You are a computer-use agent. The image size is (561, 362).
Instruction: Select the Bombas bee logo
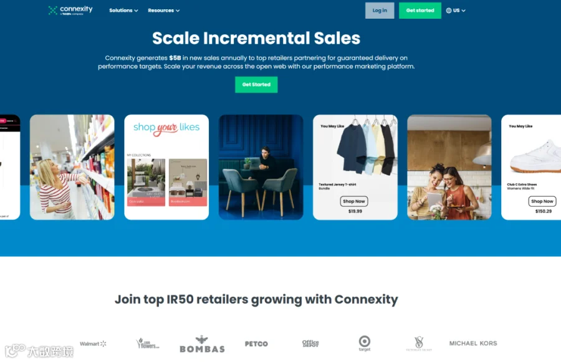pyautogui.click(x=202, y=344)
